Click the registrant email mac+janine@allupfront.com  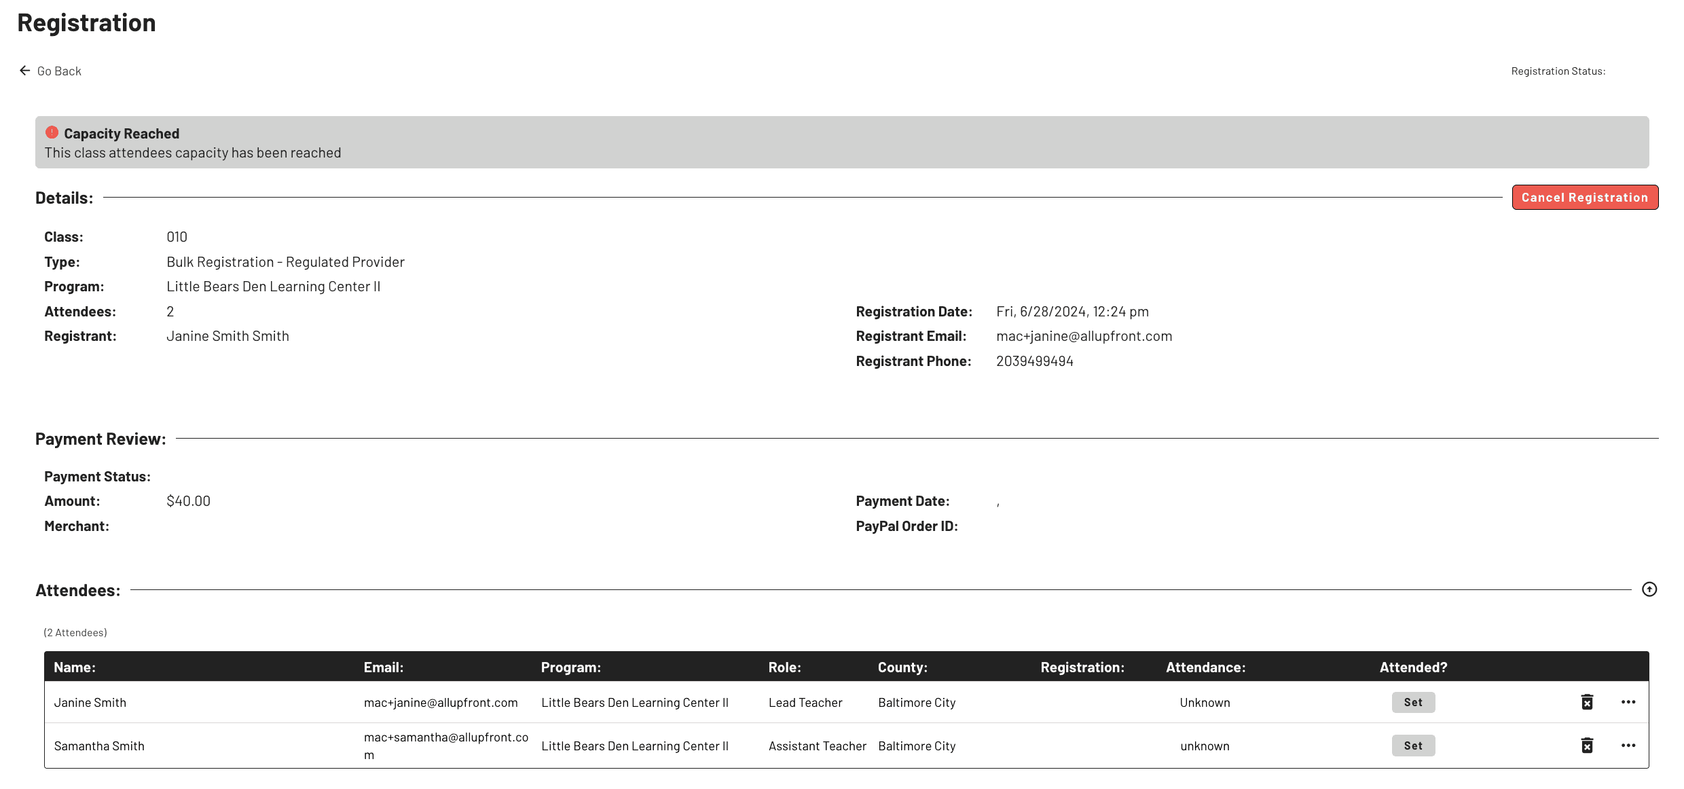pyautogui.click(x=1084, y=336)
